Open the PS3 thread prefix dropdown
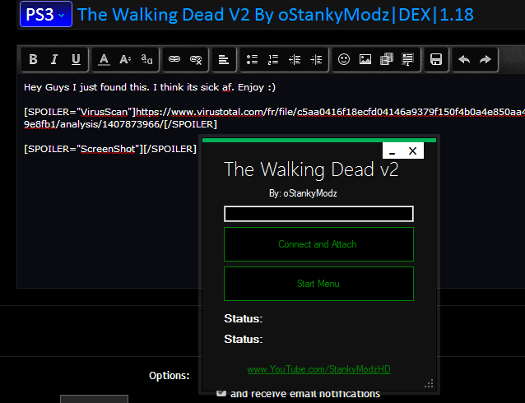 [46, 14]
